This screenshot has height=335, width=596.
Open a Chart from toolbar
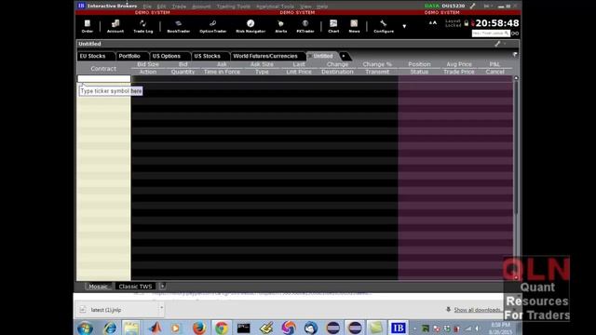click(x=333, y=26)
